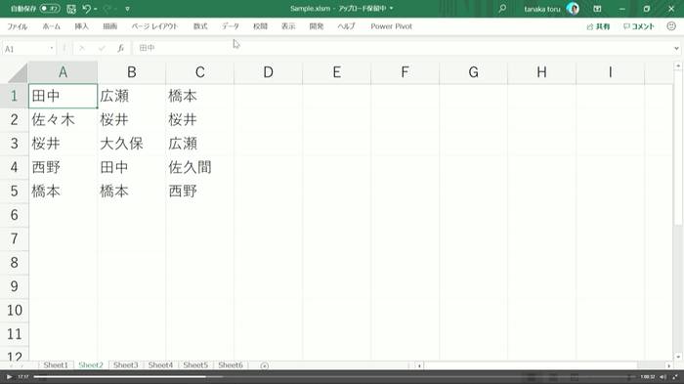Select row header 7
The width and height of the screenshot is (684, 384).
click(x=14, y=238)
